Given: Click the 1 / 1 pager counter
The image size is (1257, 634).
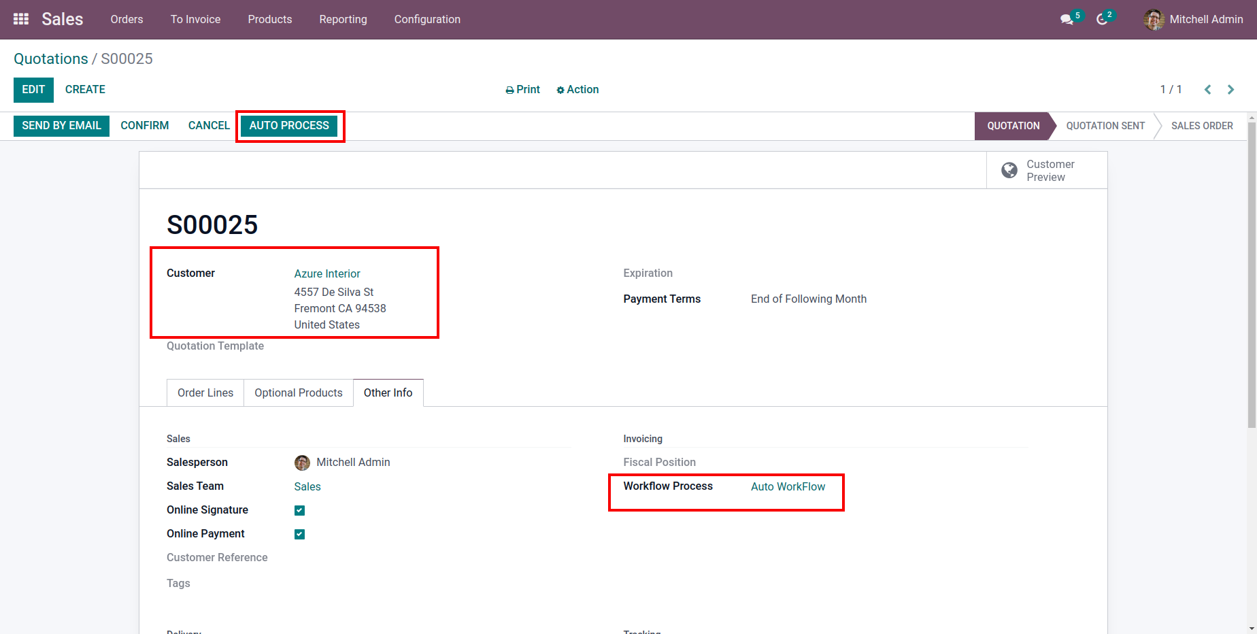Looking at the screenshot, I should 1171,90.
